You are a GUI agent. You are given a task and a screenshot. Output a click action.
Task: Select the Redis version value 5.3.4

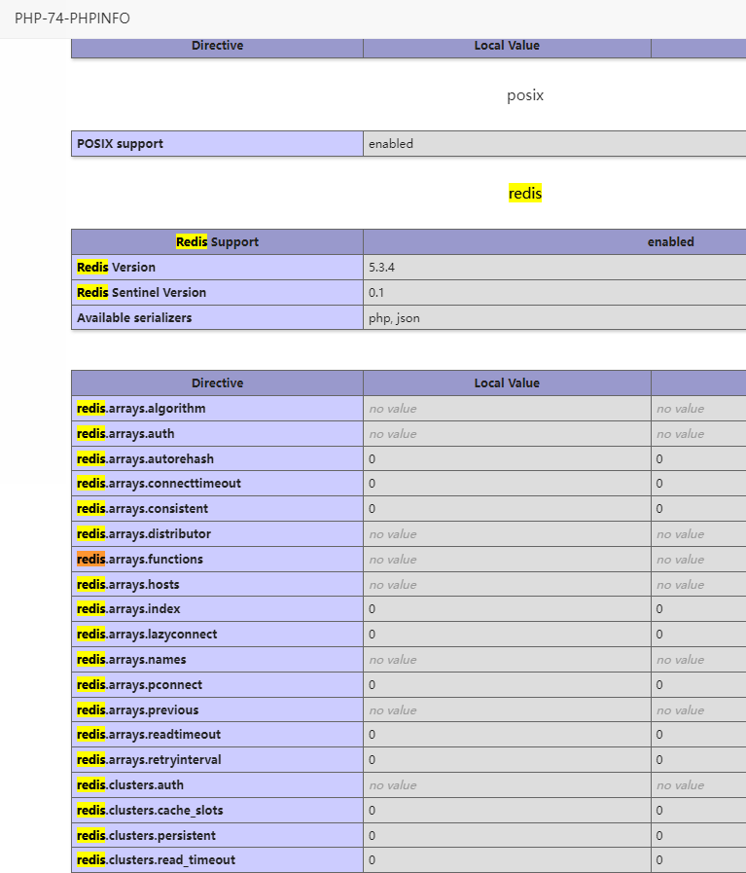tap(381, 268)
